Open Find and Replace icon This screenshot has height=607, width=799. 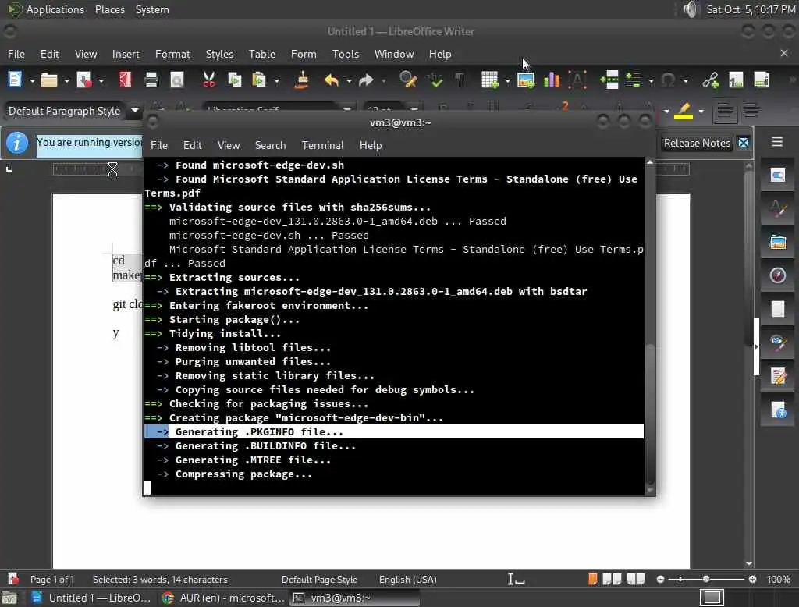408,80
